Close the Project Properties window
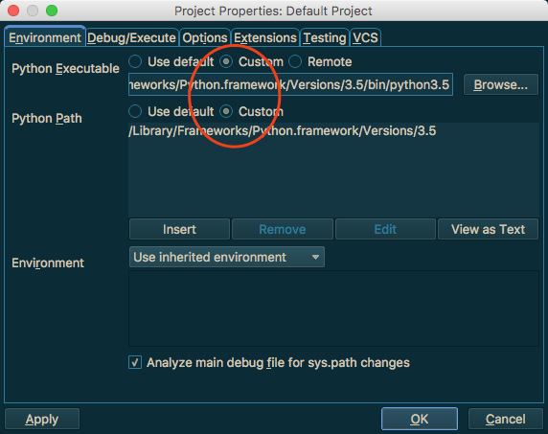Screen dimensions: 548x434 pyautogui.click(x=13, y=11)
